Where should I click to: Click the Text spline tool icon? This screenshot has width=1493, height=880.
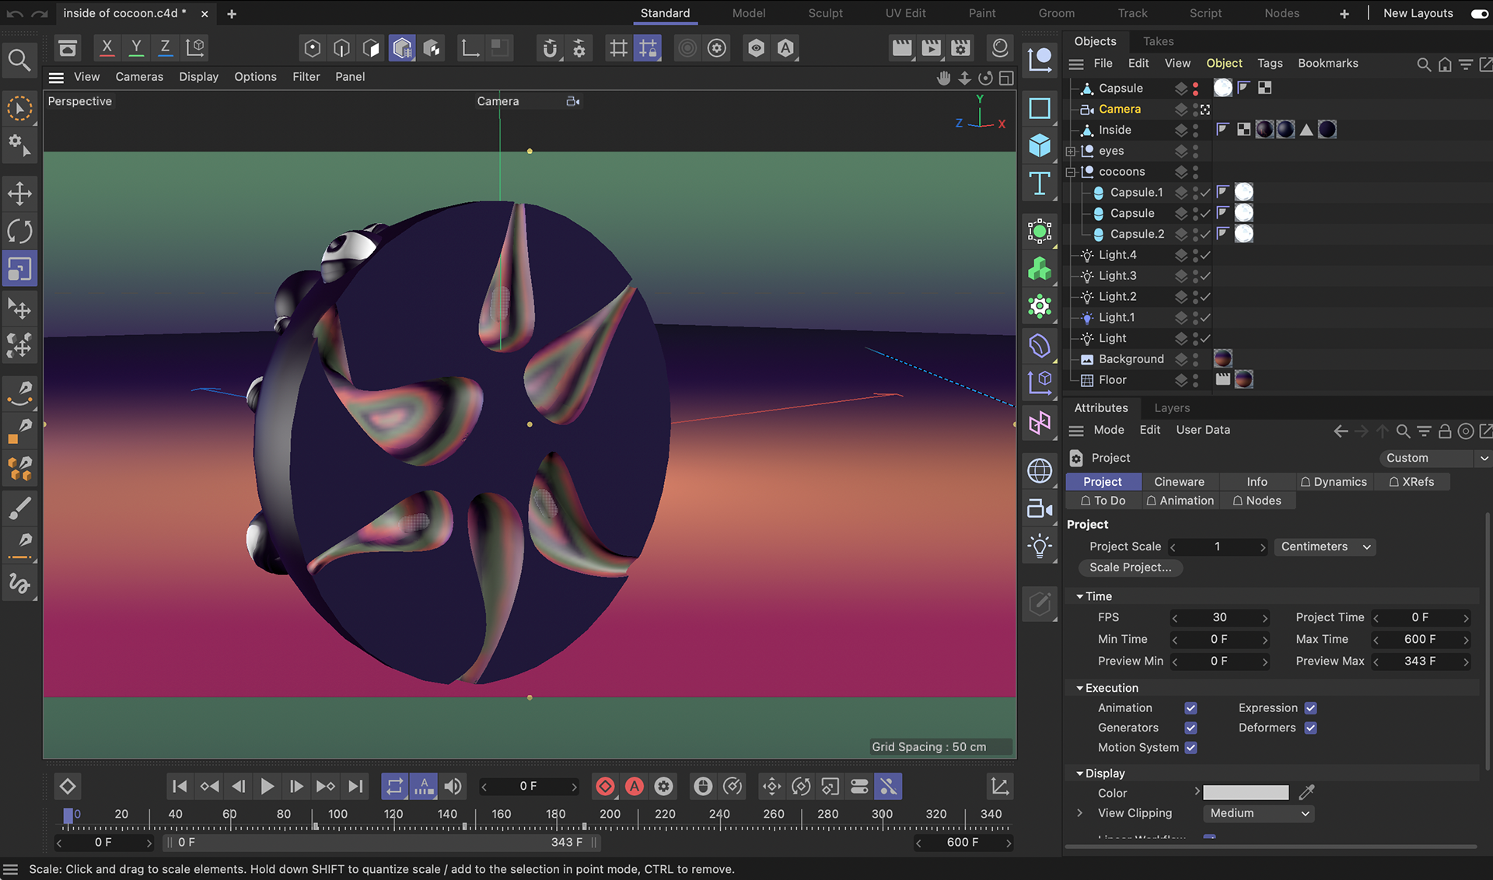(1040, 184)
